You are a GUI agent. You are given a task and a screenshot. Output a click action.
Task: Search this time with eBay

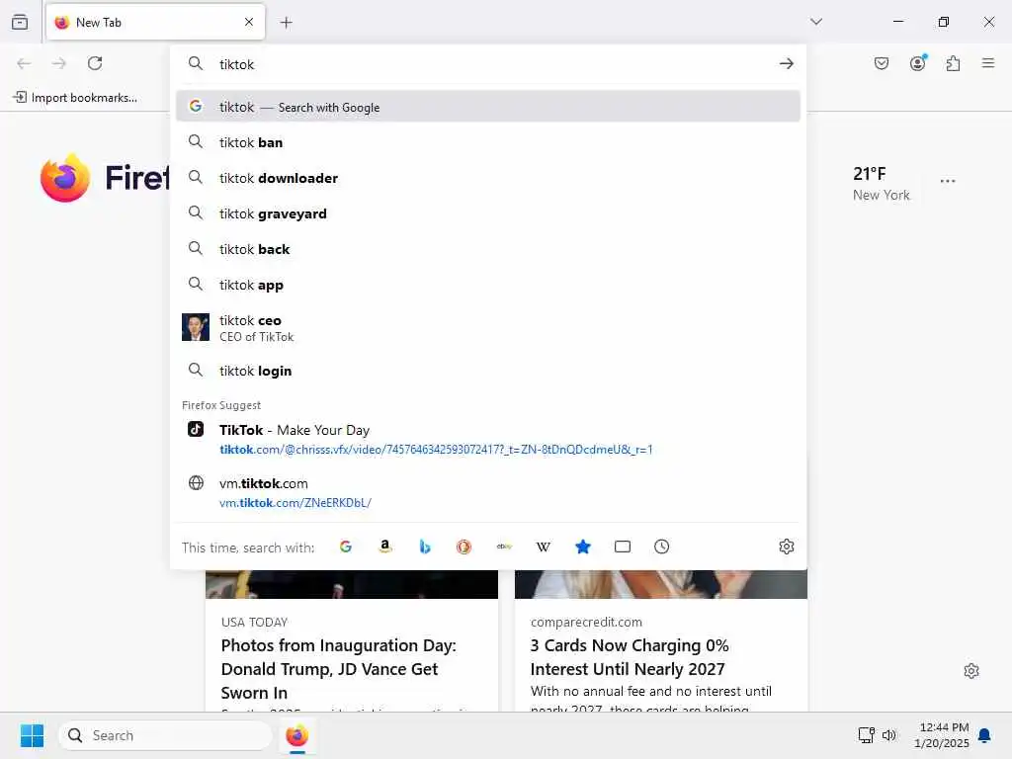pyautogui.click(x=504, y=547)
